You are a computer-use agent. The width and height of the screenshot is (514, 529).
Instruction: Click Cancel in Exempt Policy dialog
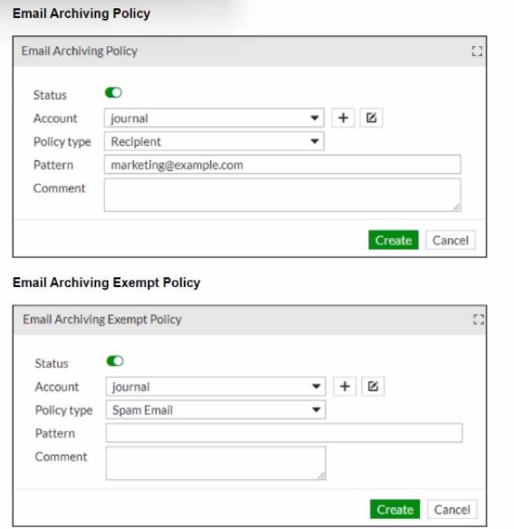pos(451,509)
